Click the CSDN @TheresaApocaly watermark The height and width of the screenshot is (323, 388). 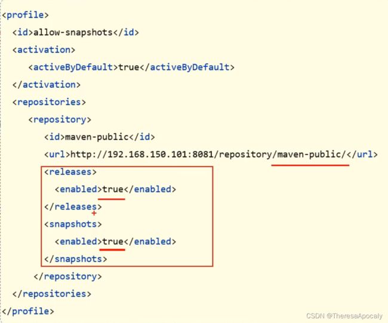(x=344, y=316)
